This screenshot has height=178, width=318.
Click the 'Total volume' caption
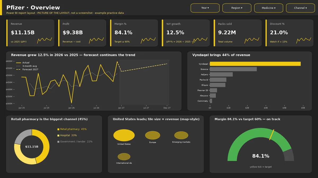point(225,42)
